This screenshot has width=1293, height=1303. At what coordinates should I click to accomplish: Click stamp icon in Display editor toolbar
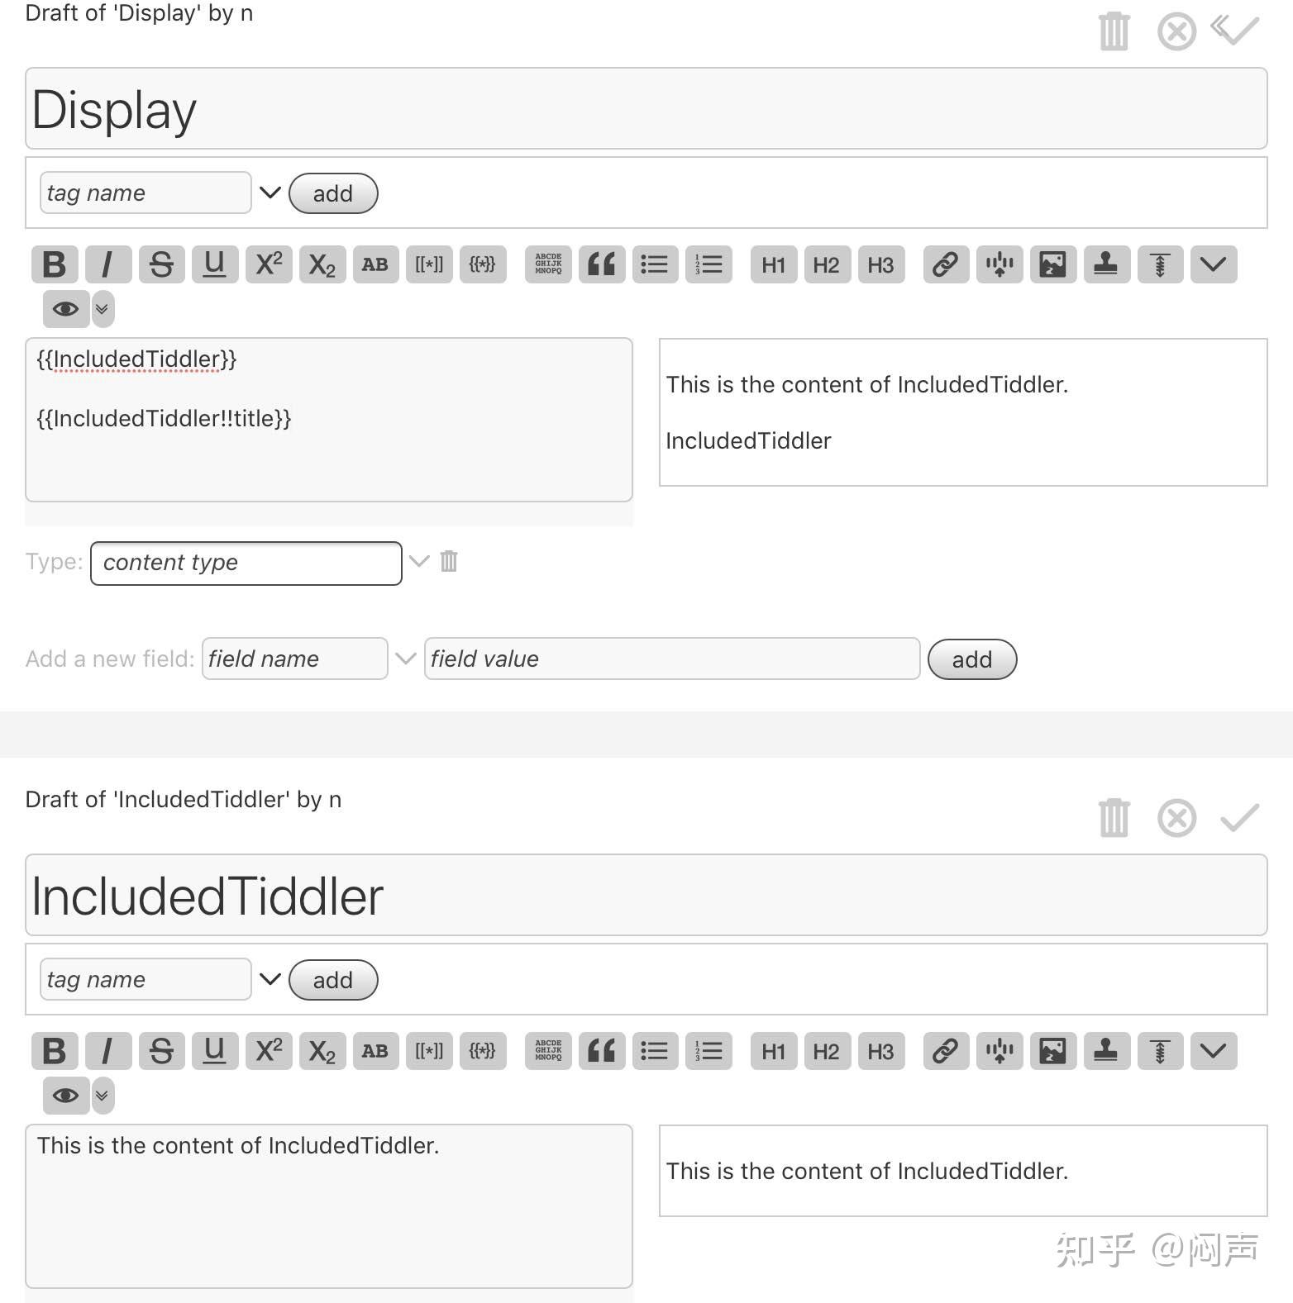tap(1106, 264)
